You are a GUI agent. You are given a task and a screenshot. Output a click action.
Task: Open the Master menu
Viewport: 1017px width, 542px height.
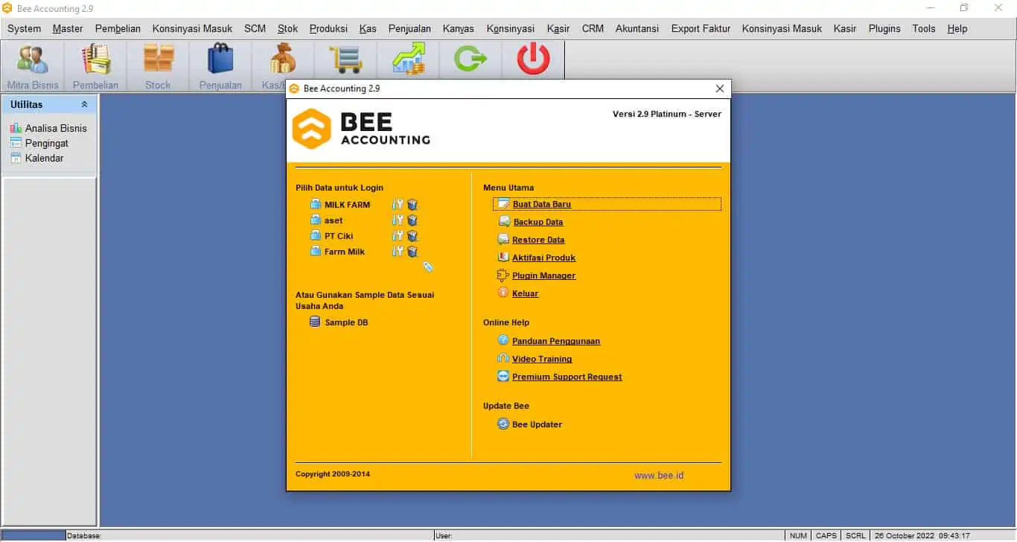(x=68, y=29)
